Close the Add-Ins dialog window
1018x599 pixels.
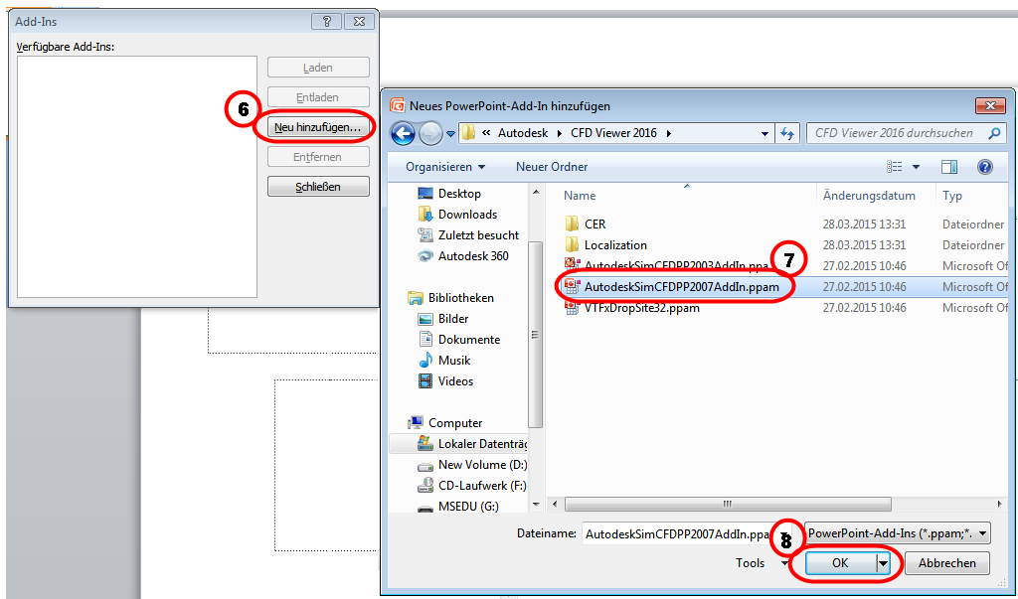pos(359,22)
